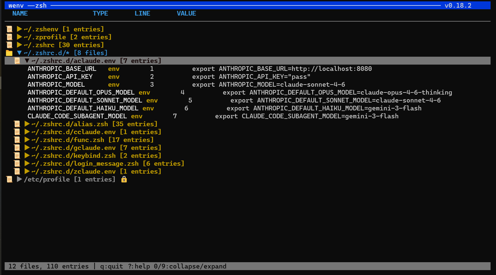The width and height of the screenshot is (496, 275).
Task: Collapse the aclaude.env arrow
Action: click(x=27, y=61)
